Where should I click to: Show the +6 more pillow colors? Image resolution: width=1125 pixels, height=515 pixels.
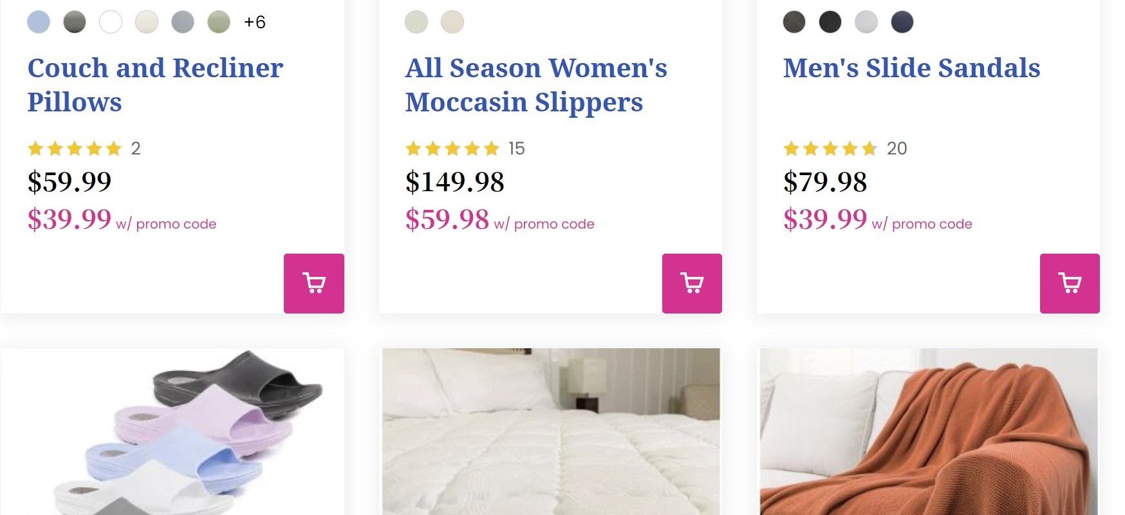(x=255, y=22)
